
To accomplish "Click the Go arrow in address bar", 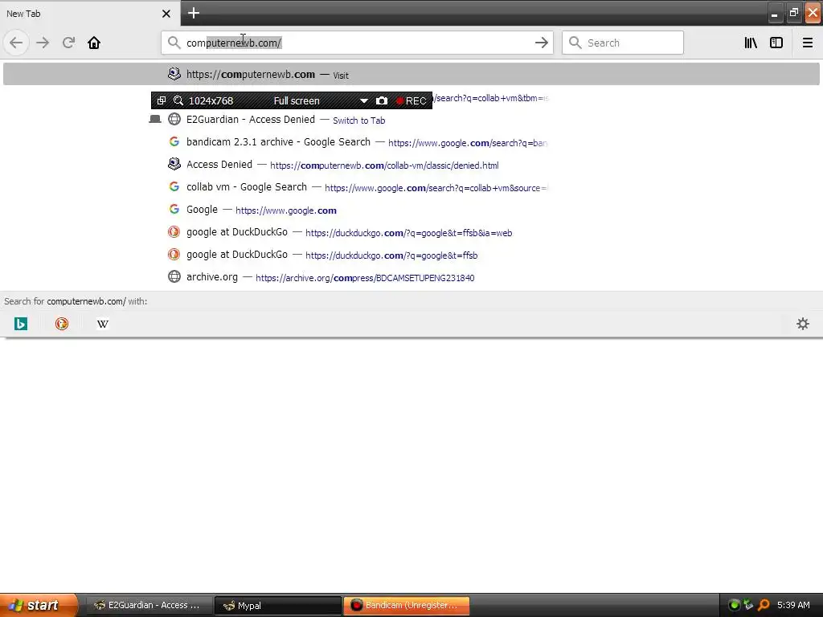I will pyautogui.click(x=541, y=43).
